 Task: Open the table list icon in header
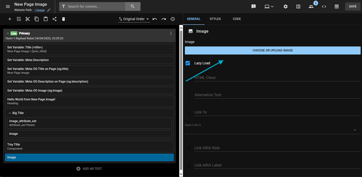(x=298, y=7)
